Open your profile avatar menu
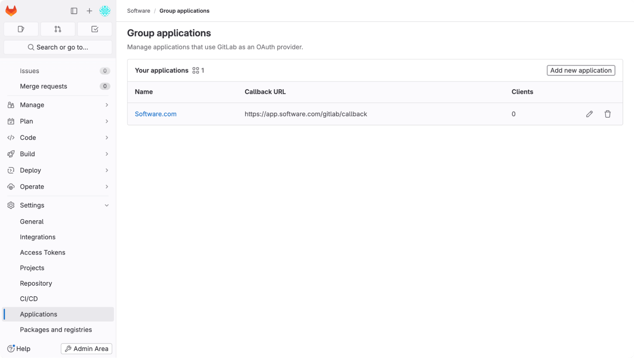 105,10
